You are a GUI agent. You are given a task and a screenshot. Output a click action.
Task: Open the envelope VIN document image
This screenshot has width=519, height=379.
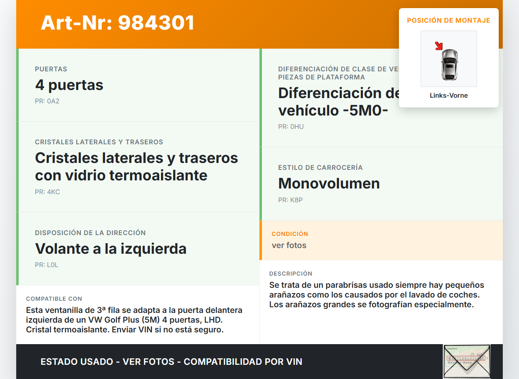(467, 362)
